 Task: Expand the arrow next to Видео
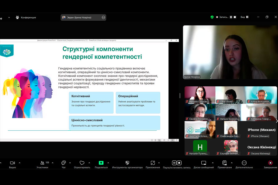pos(19,163)
